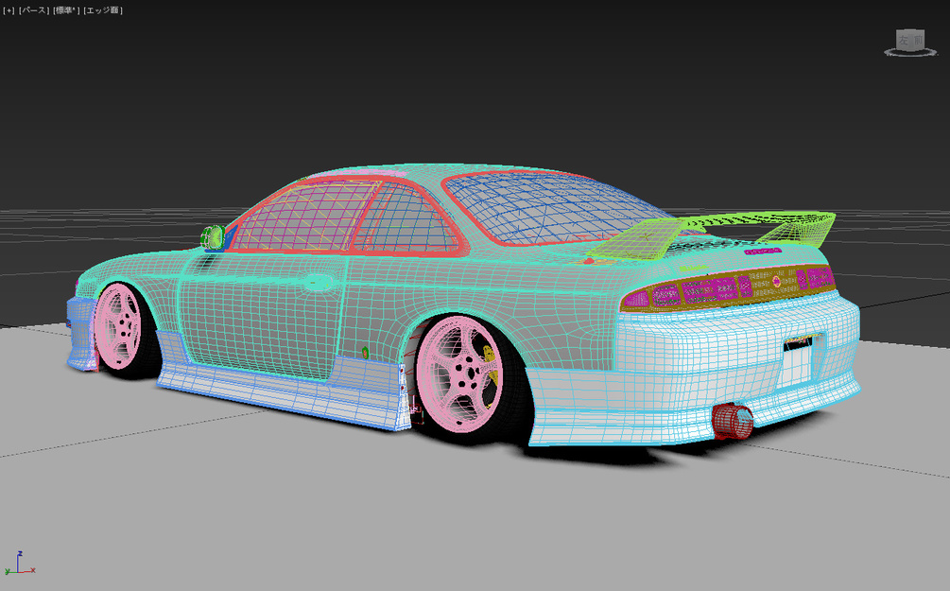Open the [パース] perspective view menu

click(34, 10)
